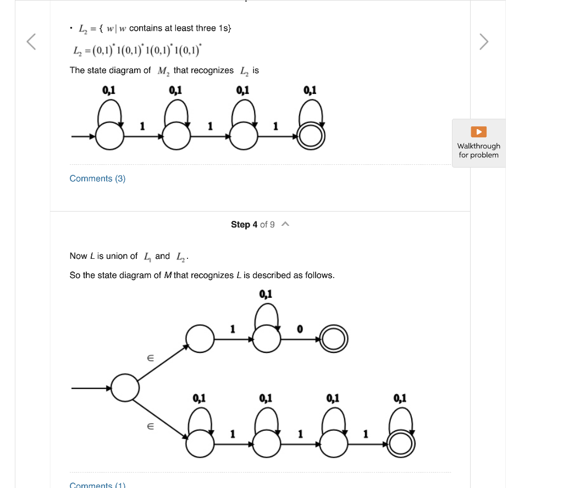Click the epsilon transition label in M's upper branch
Screen dimensions: 563x488
coord(151,357)
